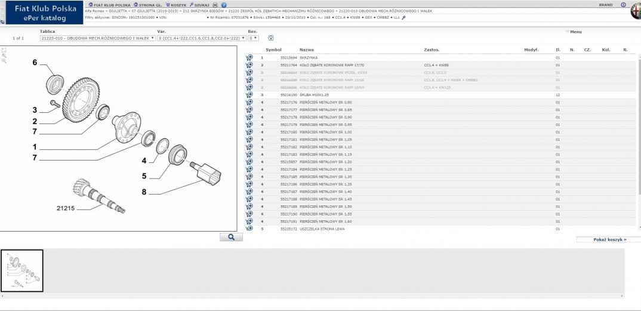The image size is (641, 311).
Task: Add part 55217188 to cart
Action: 249,199
